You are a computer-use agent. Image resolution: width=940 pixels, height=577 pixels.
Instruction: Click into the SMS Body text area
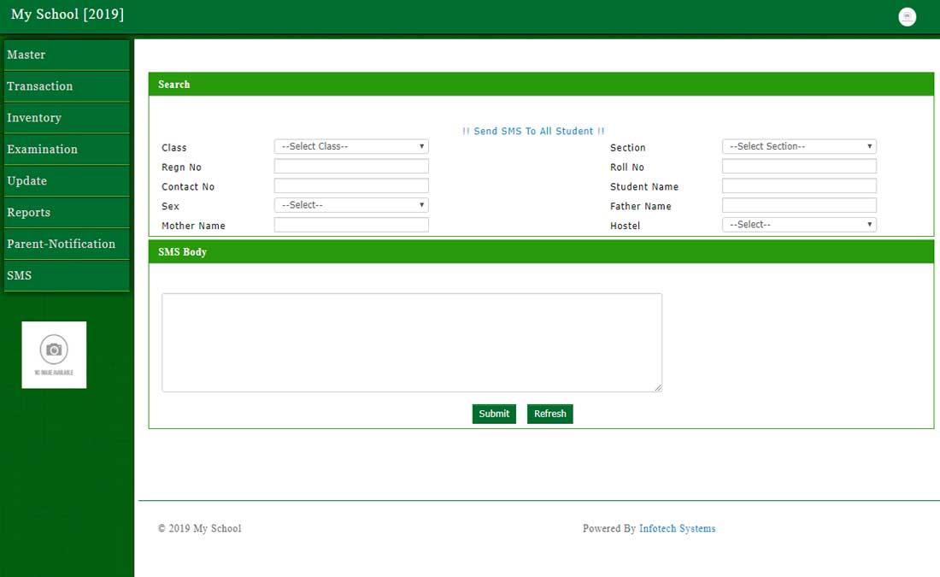click(x=412, y=343)
